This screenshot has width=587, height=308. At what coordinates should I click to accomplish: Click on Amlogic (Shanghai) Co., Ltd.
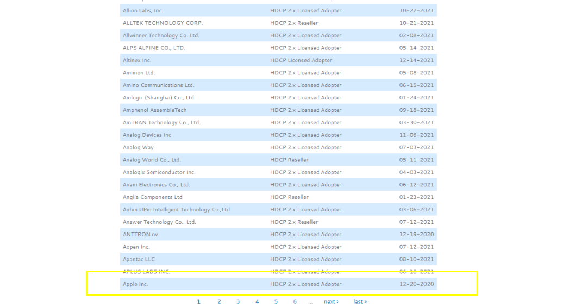tap(159, 98)
